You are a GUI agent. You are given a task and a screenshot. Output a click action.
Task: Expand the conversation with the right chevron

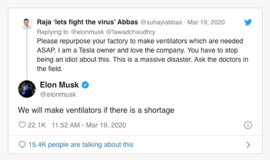248,145
